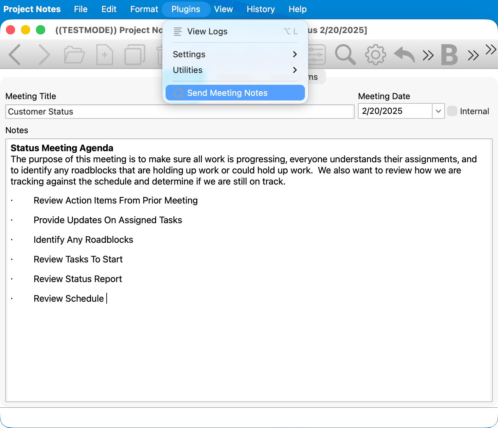Click the View Logs list icon
The width and height of the screenshot is (498, 428).
178,31
